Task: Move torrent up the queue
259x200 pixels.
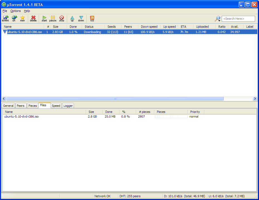Action: tap(72, 18)
